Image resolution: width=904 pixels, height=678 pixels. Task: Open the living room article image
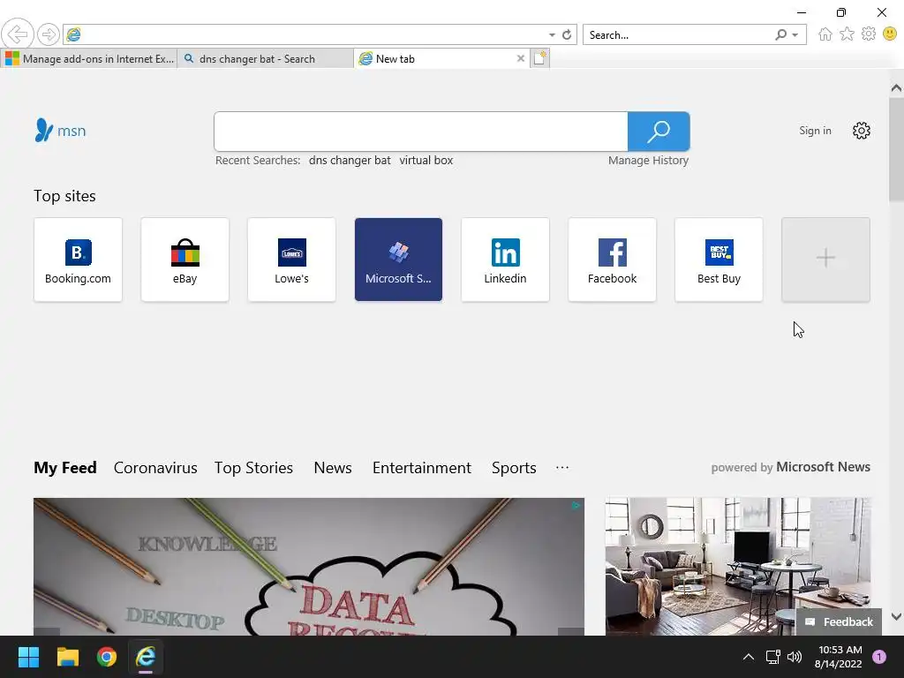[738, 567]
